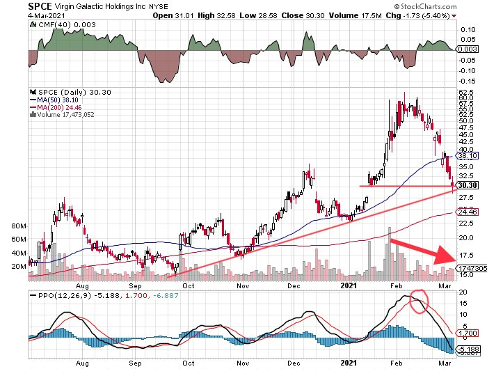Click the Aug label under price chart
The width and height of the screenshot is (487, 369).
[82, 285]
